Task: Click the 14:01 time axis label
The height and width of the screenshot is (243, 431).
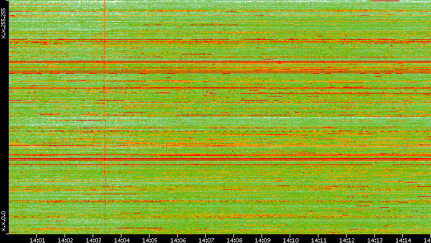Action: 37,240
